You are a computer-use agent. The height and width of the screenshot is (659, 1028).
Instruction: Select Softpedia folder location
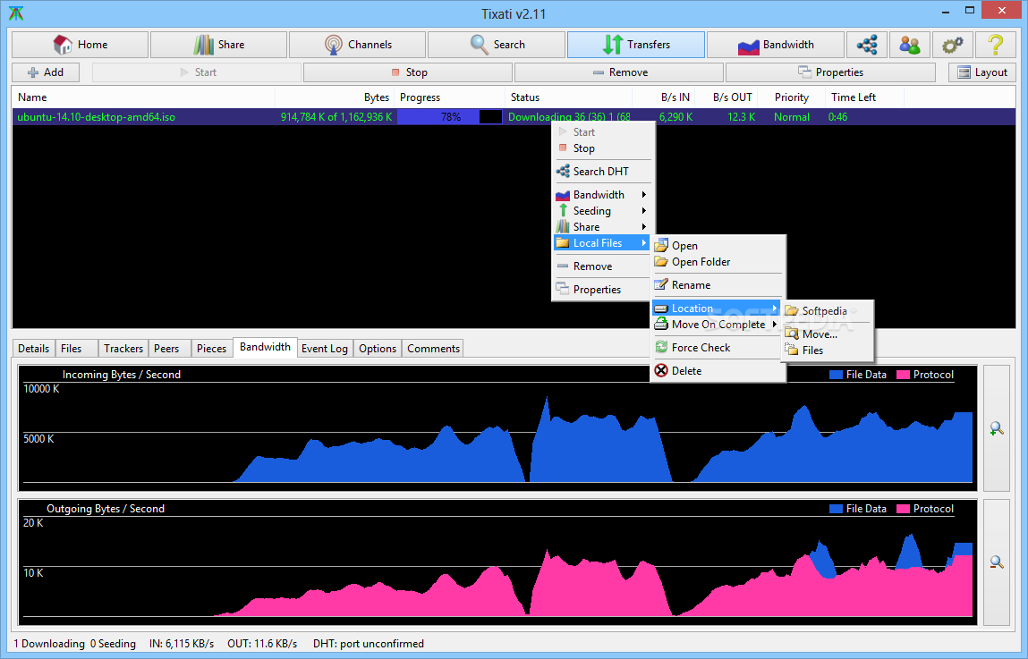(x=828, y=311)
